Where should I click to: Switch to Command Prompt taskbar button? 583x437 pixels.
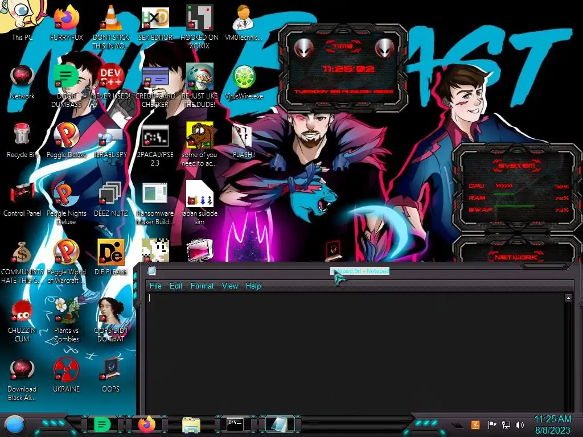click(x=235, y=424)
